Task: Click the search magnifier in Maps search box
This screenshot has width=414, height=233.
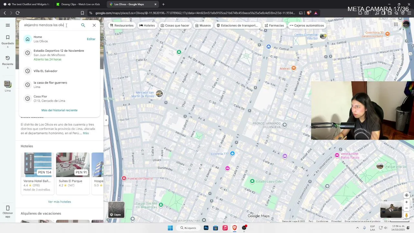Action: (x=83, y=25)
